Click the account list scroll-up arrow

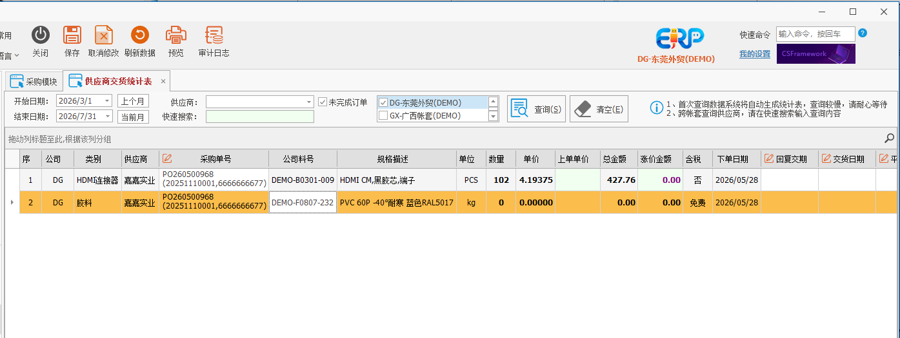[x=494, y=102]
